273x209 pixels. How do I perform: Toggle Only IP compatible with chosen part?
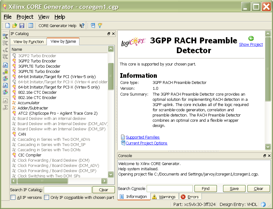tap(47, 198)
